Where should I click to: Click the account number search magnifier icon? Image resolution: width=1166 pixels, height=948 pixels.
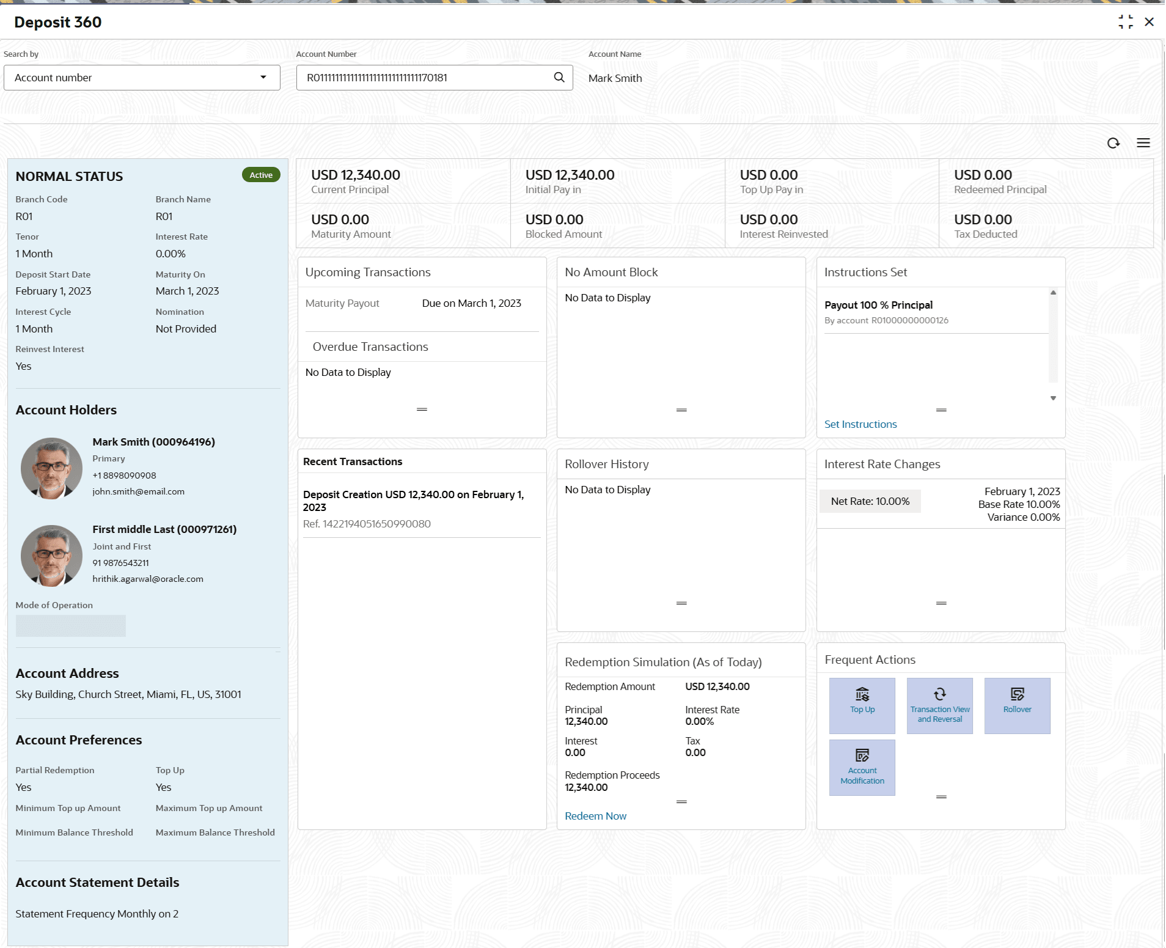tap(559, 78)
